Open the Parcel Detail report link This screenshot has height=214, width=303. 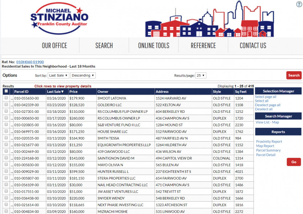(266, 155)
